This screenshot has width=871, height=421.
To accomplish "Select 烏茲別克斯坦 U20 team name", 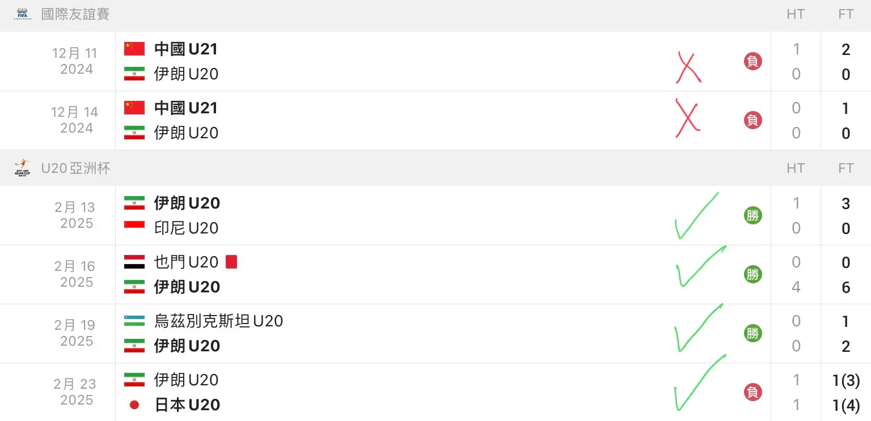I will coord(218,321).
